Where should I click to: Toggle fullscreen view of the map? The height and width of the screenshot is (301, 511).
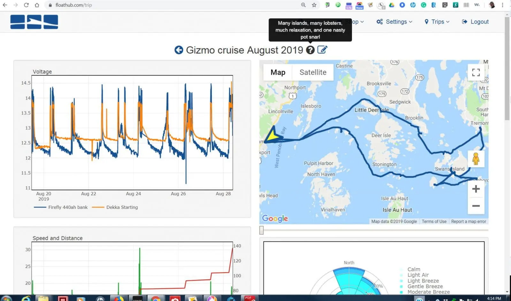pos(476,72)
